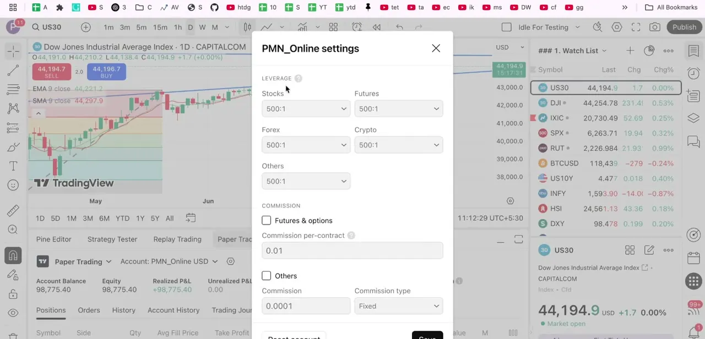This screenshot has height=339, width=705.
Task: Open the GitHub bookmark icon
Action: (x=214, y=7)
